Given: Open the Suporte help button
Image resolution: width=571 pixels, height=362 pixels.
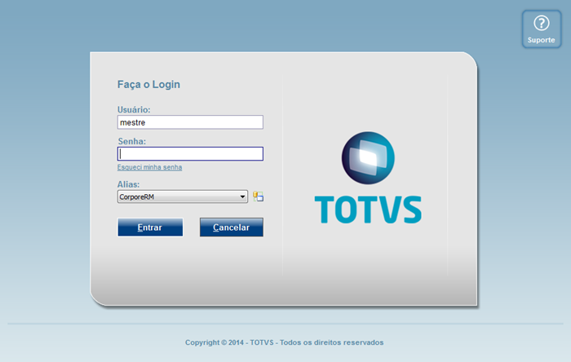Looking at the screenshot, I should (542, 29).
